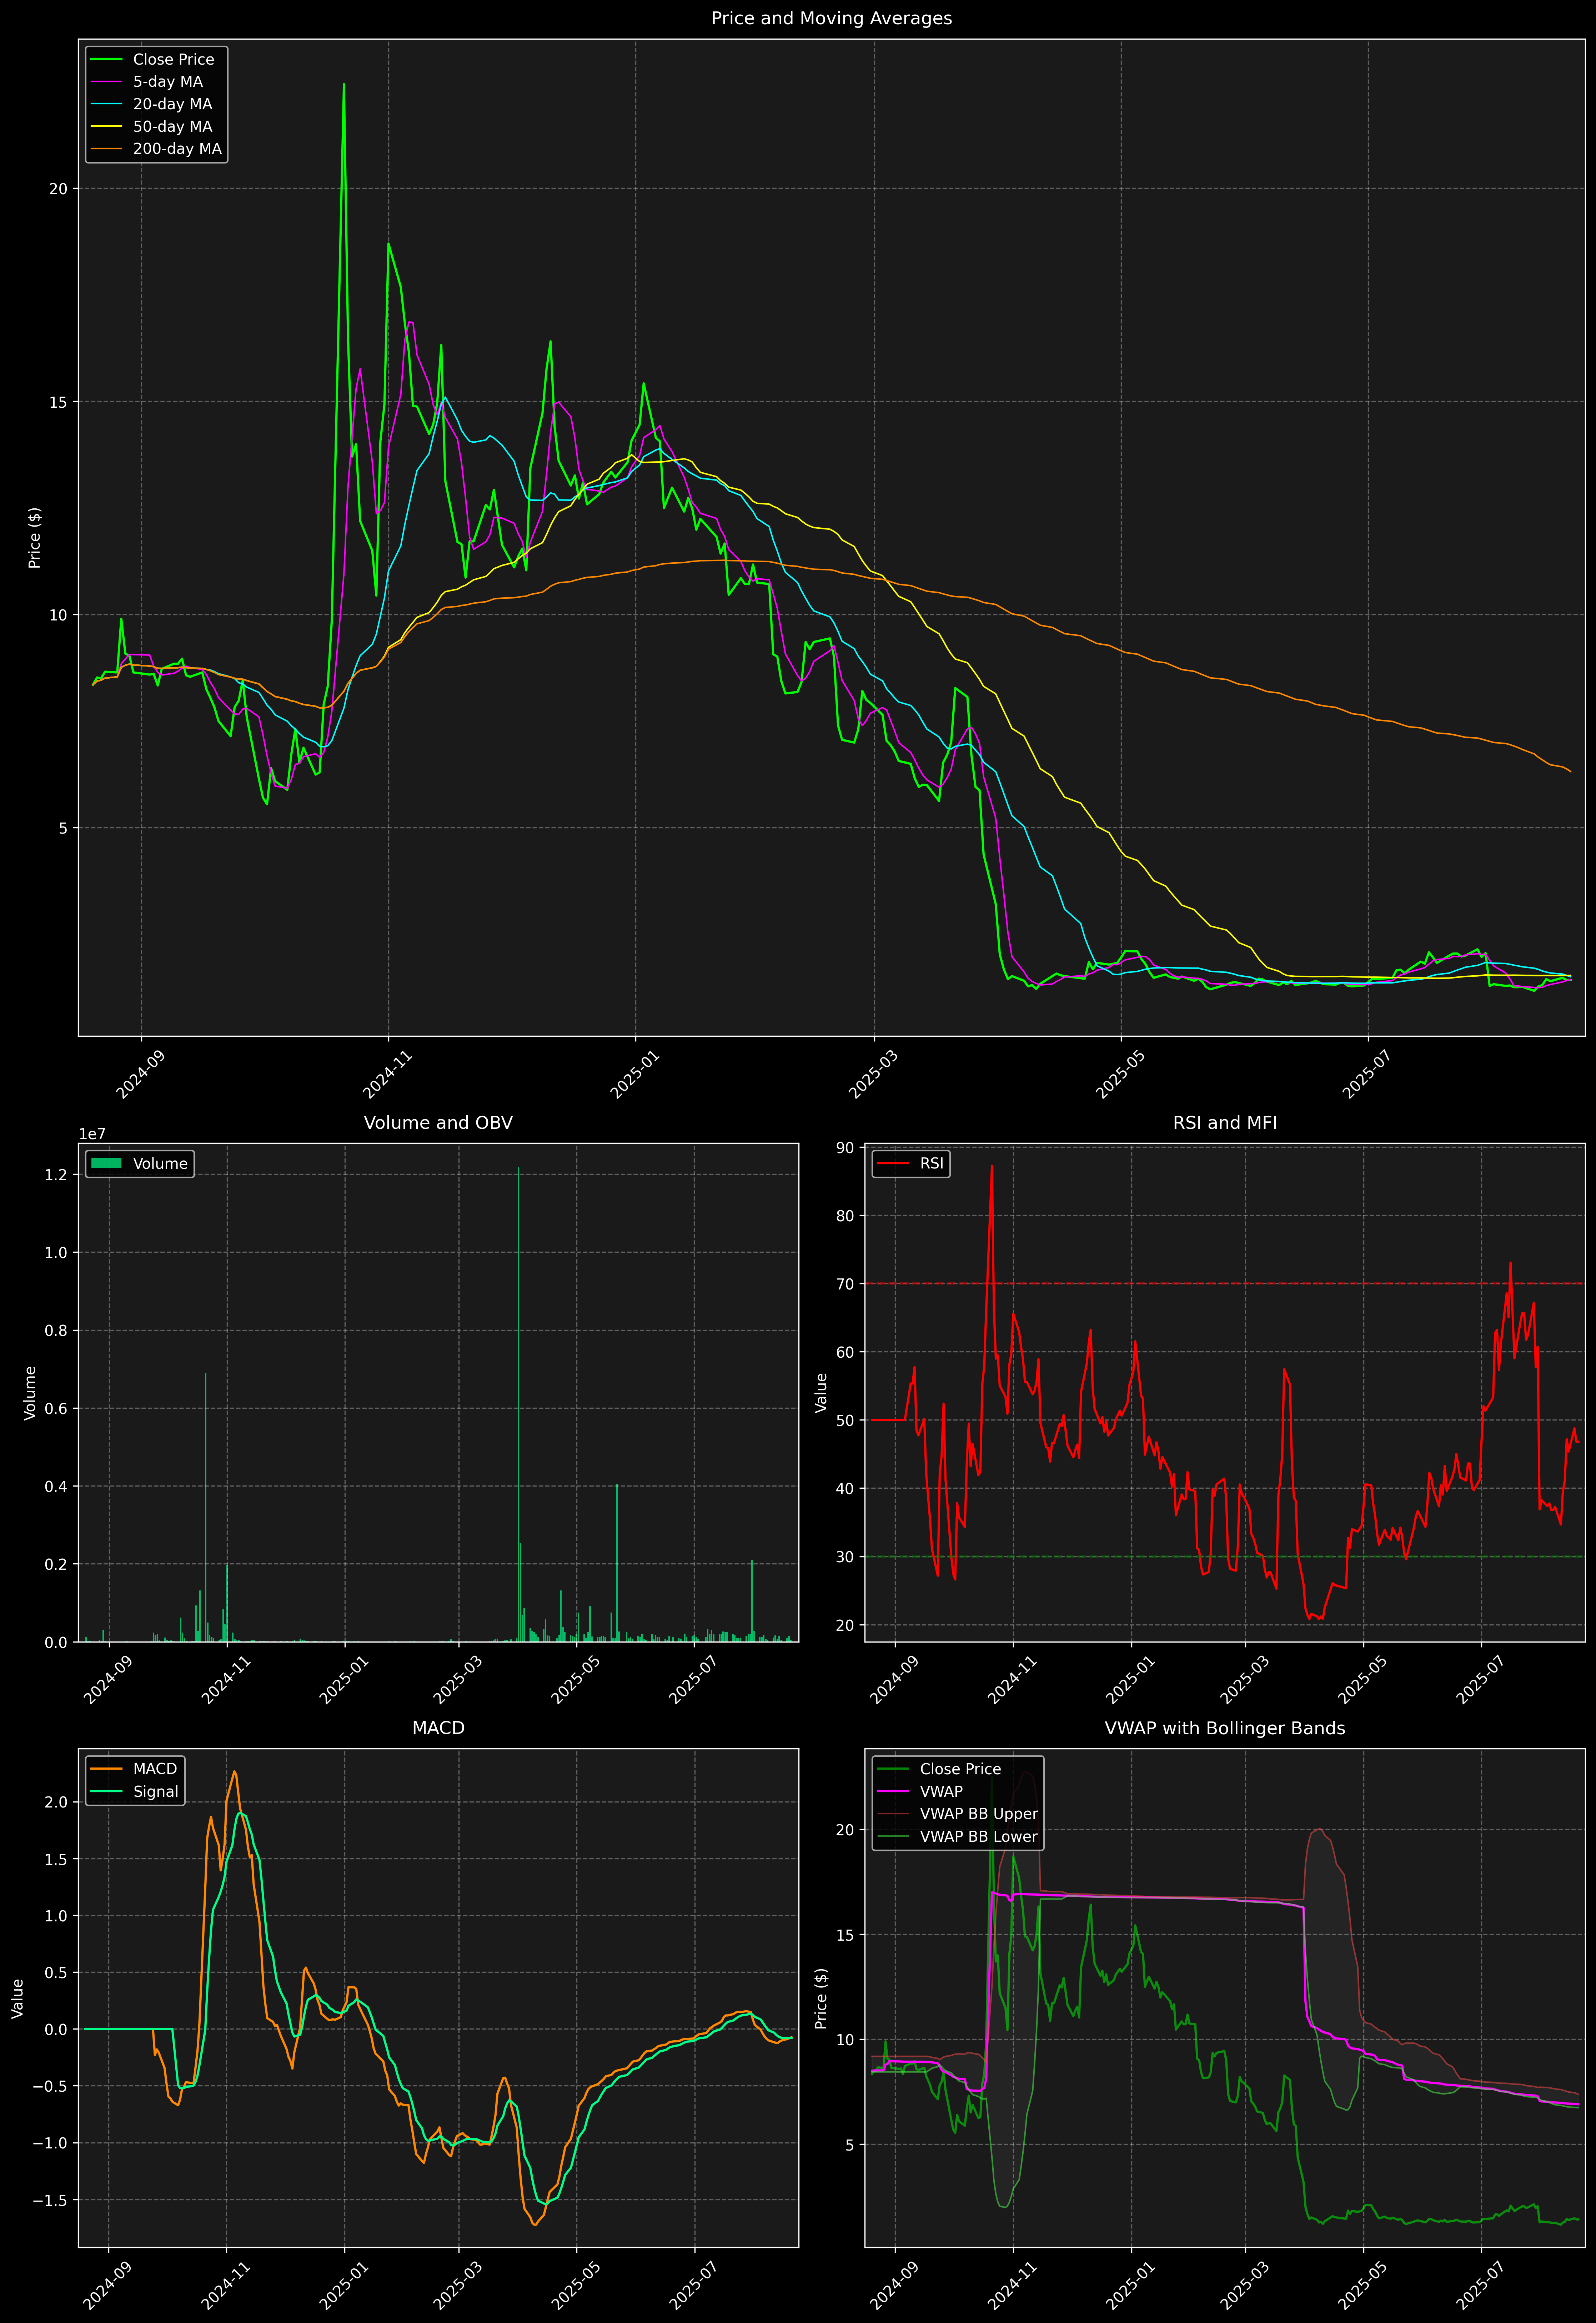Screen dimensions: 1596x2323
Task: Click the Volume and OBV chart title
Action: (x=438, y=1122)
